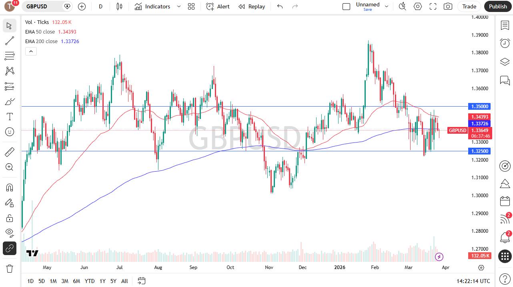Screen dimensions: 513x287
Task: Select the YTD timeframe tab
Action: coord(90,281)
